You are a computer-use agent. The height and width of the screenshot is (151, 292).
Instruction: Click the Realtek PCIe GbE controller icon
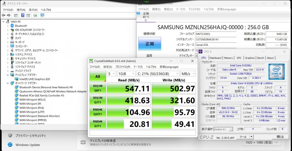coord(17,96)
